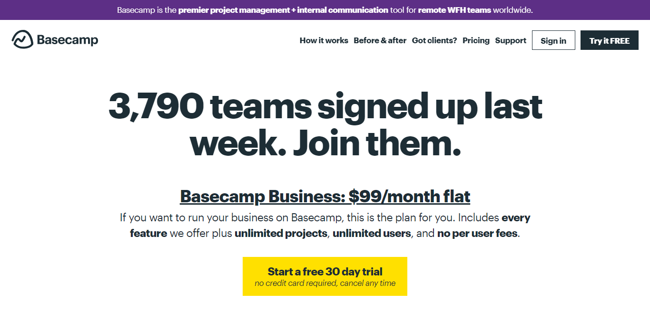The image size is (650, 312).
Task: Click the Basecamp wordmark text in header
Action: (68, 40)
